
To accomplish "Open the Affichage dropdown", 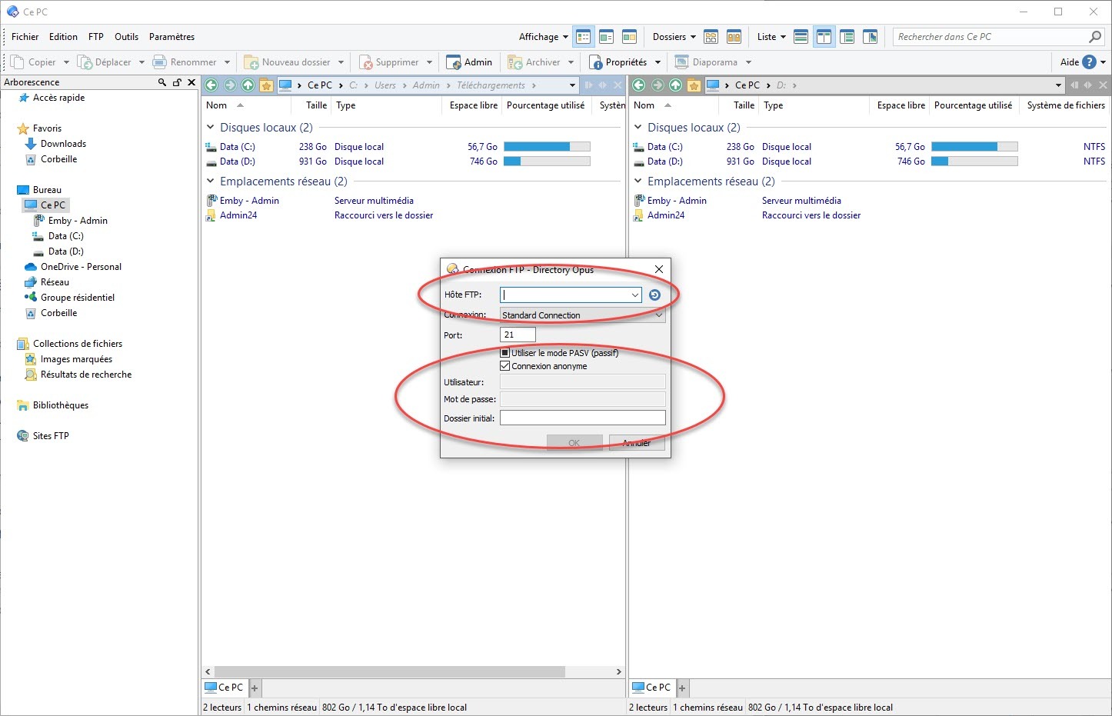I will 544,37.
